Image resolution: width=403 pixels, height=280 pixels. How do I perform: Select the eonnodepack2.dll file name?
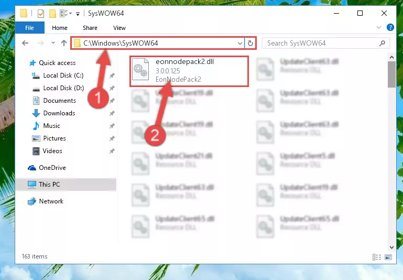[x=184, y=62]
